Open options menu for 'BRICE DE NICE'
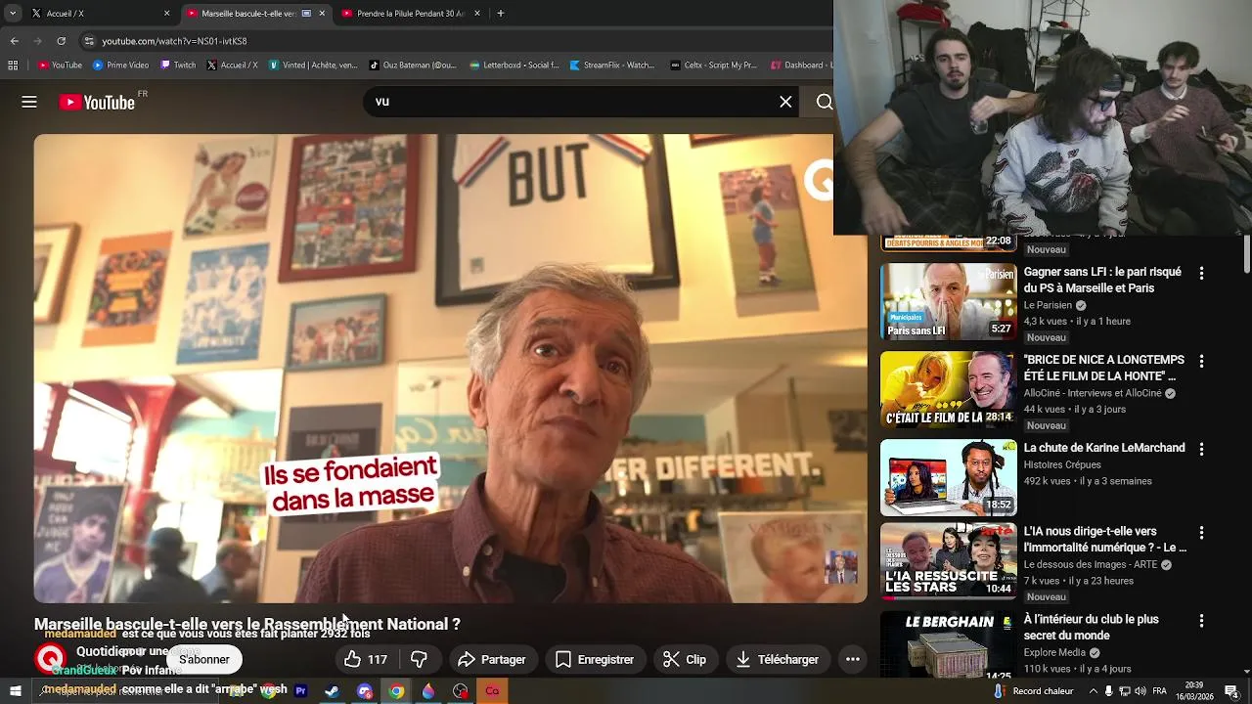This screenshot has width=1252, height=704. (1201, 361)
